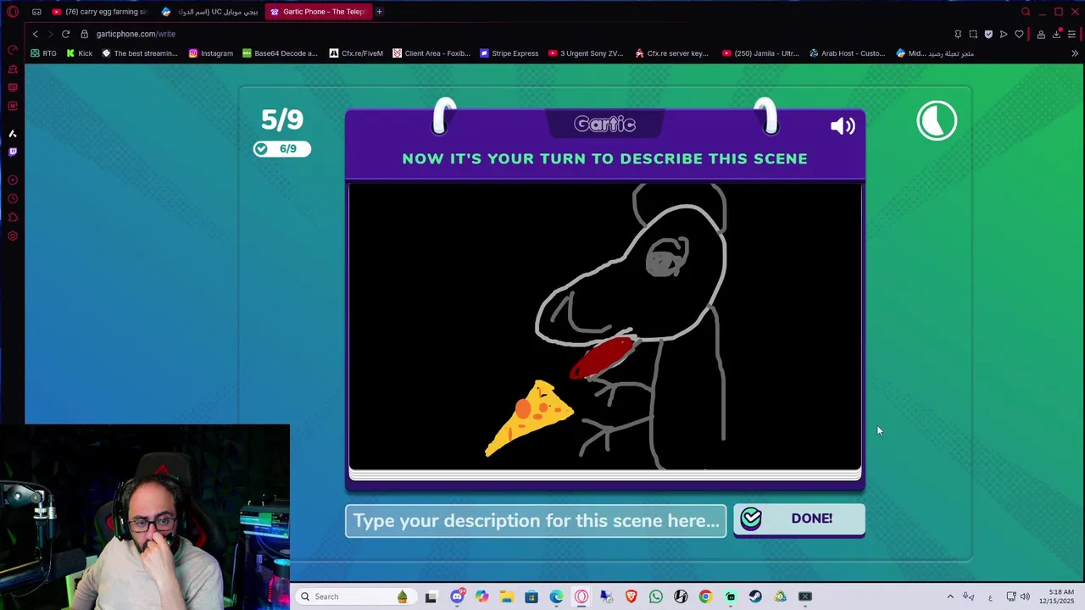Open the Kick bookmark
This screenshot has height=610, width=1085.
point(79,53)
